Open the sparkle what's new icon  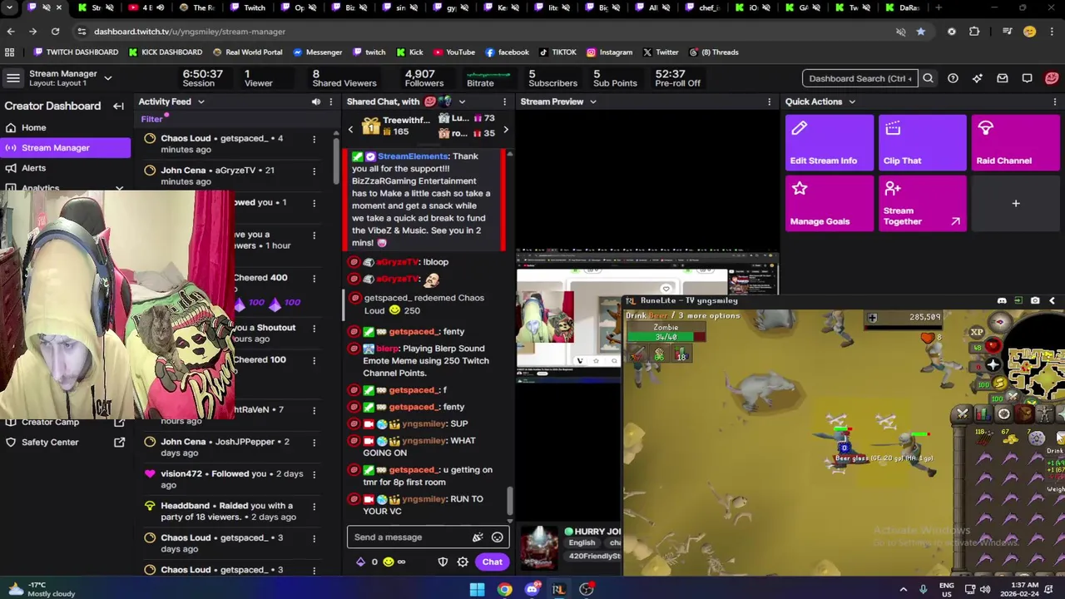point(978,78)
